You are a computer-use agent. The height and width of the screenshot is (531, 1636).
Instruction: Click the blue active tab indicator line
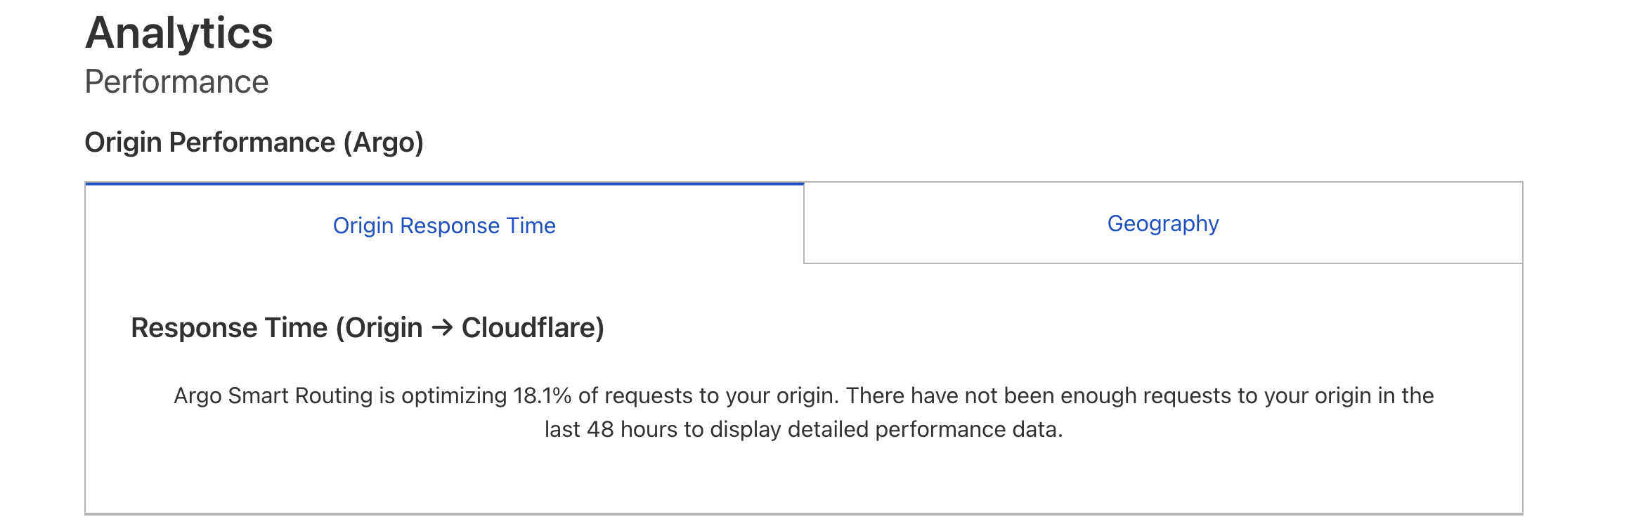tap(444, 184)
